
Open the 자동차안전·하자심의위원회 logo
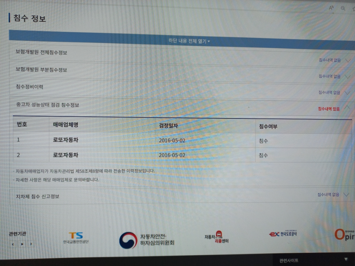tap(147, 240)
